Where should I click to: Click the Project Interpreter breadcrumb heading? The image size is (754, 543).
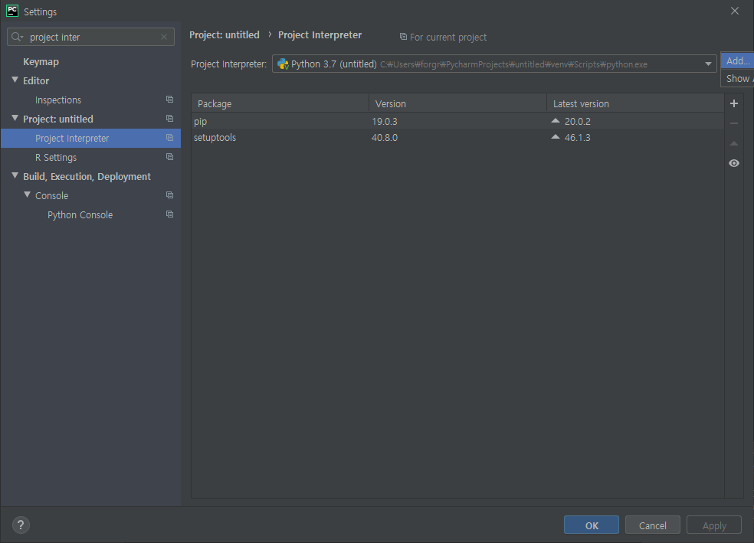click(x=320, y=35)
